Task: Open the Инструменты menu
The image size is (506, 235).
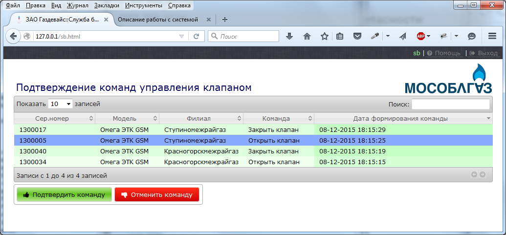Action: 144,5
